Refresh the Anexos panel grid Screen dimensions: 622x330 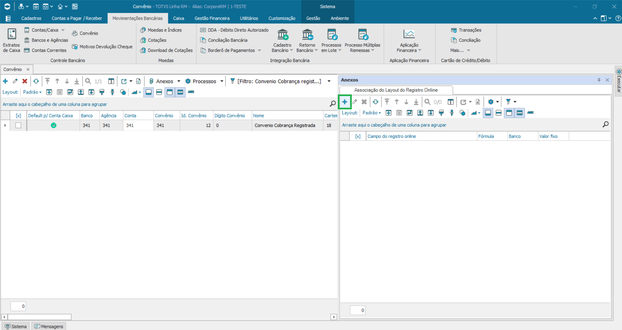click(375, 102)
